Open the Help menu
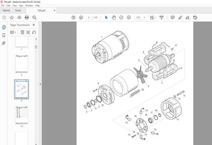Viewport: 212px width, 145px height. [x=38, y=5]
